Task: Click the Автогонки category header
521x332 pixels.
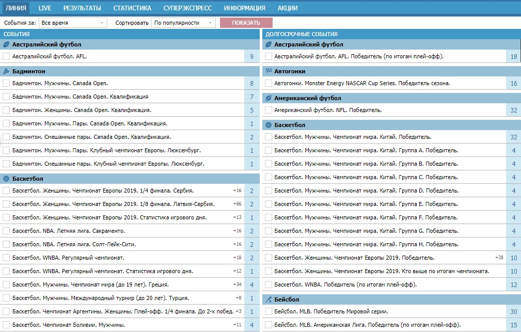Action: (391, 71)
